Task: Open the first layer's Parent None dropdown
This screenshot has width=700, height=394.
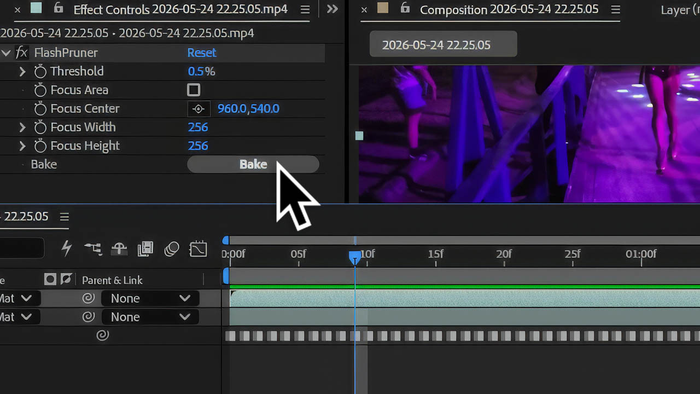Action: coord(151,298)
